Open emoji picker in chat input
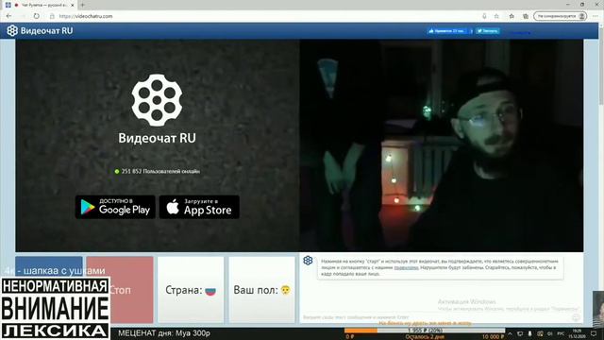 click(x=576, y=317)
